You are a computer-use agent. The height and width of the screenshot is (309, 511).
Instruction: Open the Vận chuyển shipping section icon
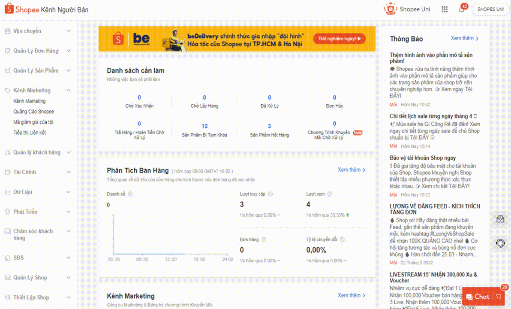point(7,31)
